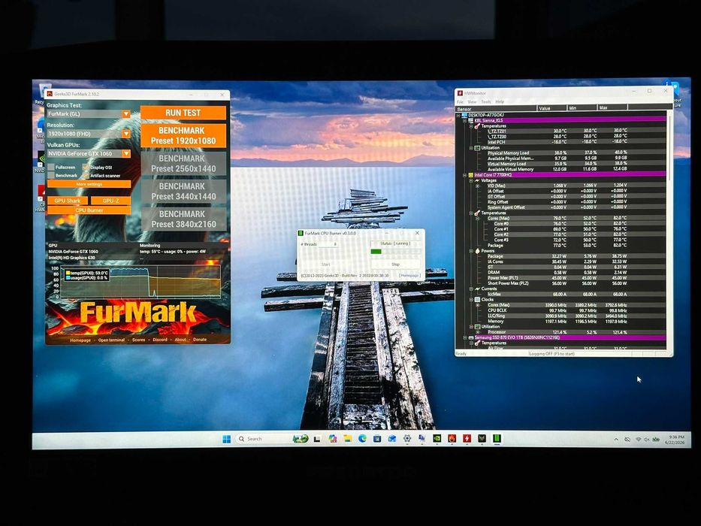The width and height of the screenshot is (701, 526).
Task: Collapse the DESKTOP-AT7GOKJ tree node
Action: pyautogui.click(x=458, y=115)
